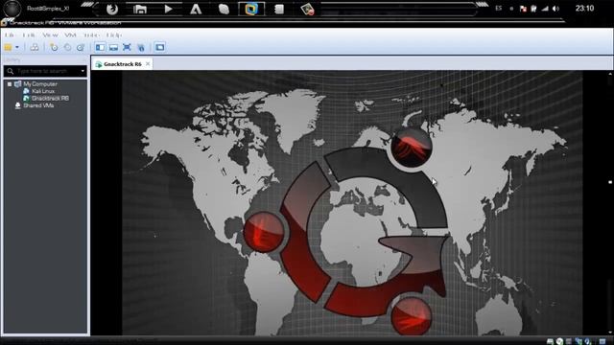The width and height of the screenshot is (614, 345).
Task: Open the View menu
Action: [50, 35]
